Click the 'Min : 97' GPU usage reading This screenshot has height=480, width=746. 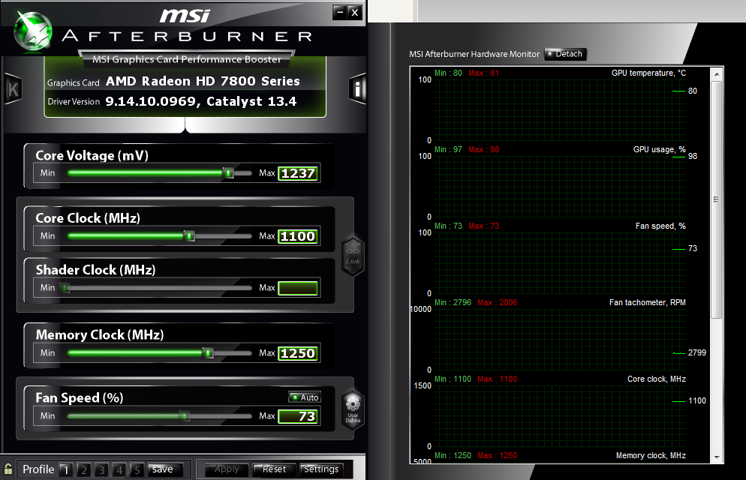pyautogui.click(x=448, y=149)
